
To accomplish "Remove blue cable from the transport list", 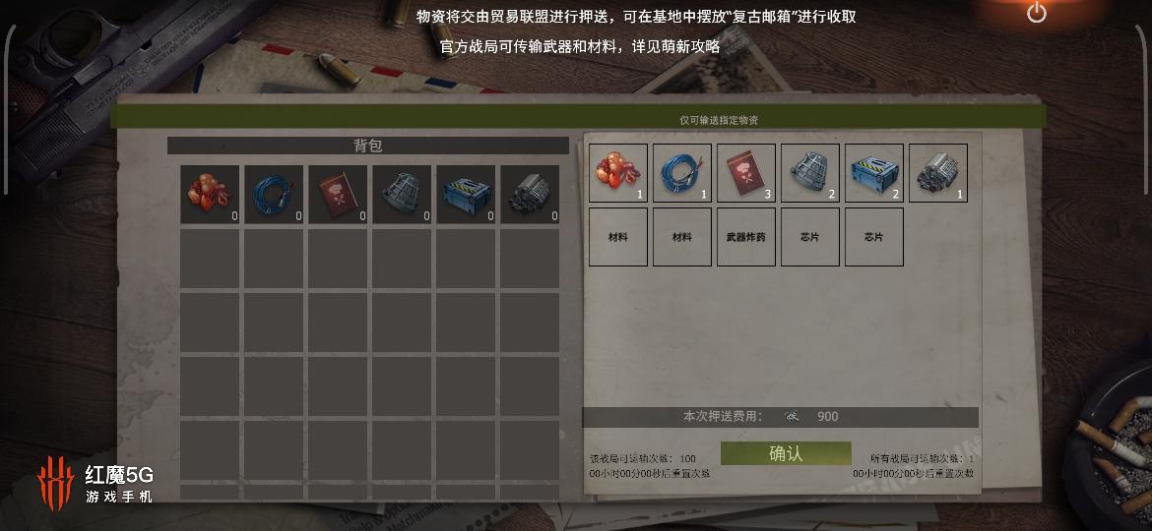I will 681,173.
